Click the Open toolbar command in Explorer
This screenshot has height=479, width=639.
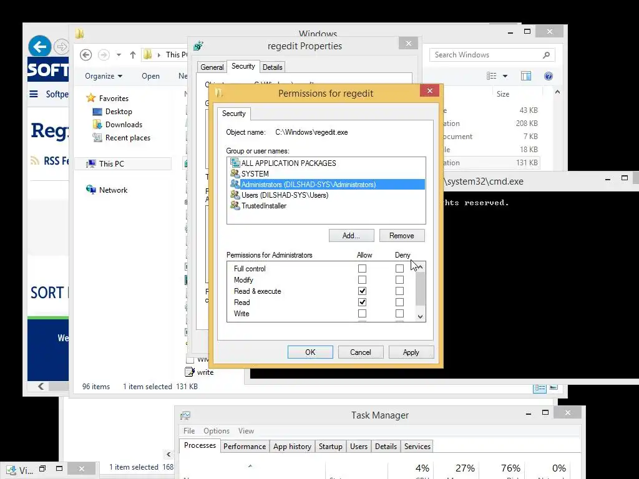click(150, 75)
